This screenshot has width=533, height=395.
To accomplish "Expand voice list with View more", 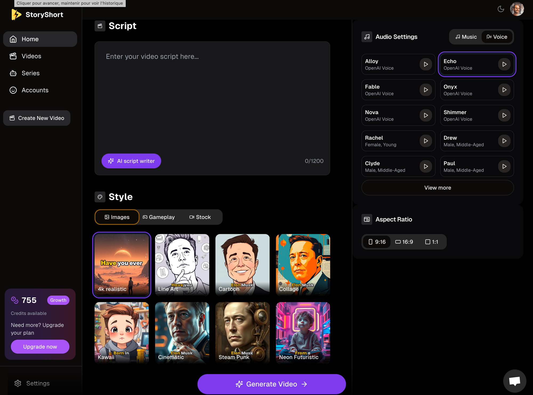I will [x=437, y=188].
